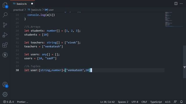Click TypeScript version 4.3.5

(168, 102)
